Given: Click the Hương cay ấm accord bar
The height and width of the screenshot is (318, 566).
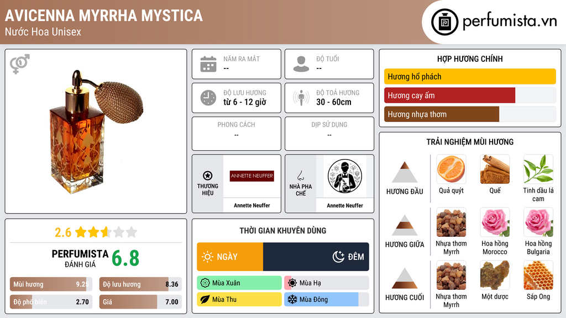Looking at the screenshot, I should coord(470,96).
